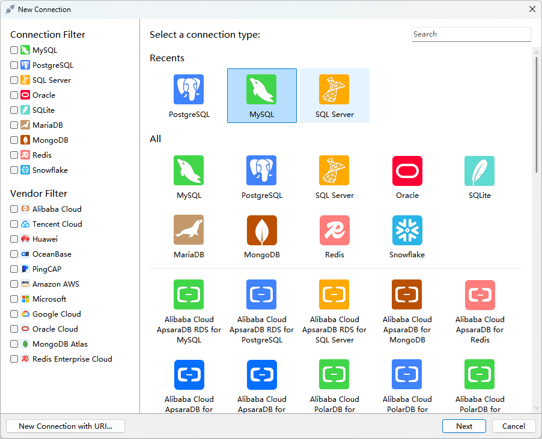This screenshot has width=542, height=439.
Task: Tick the MongoDB connection filter checkbox
Action: [14, 140]
